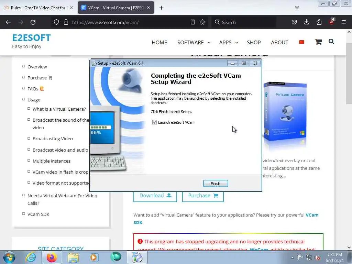
Task: Focus the browser Search box
Action: 244,22
